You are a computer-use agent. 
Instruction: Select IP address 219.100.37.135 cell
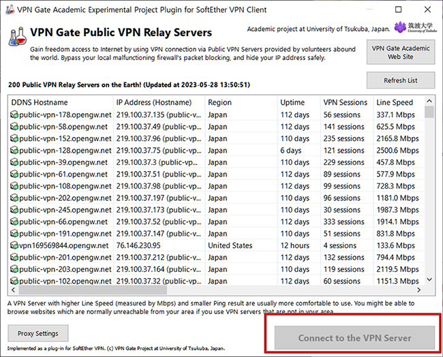(x=159, y=114)
